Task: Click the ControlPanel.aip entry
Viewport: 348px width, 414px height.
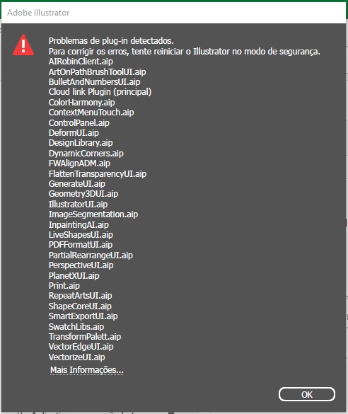Action: pos(79,122)
